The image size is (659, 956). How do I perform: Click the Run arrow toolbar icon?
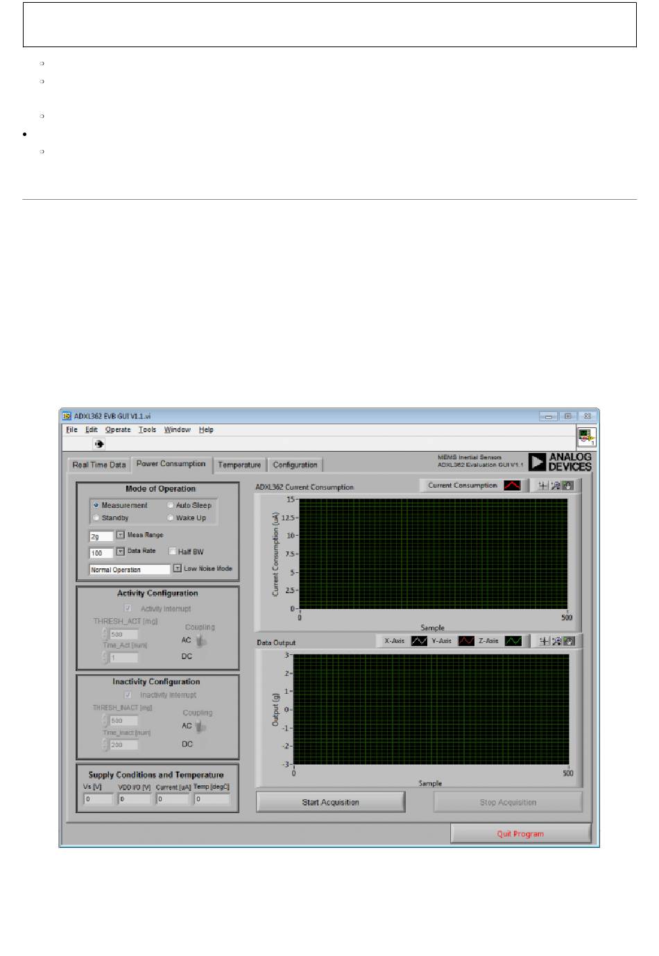(x=99, y=444)
